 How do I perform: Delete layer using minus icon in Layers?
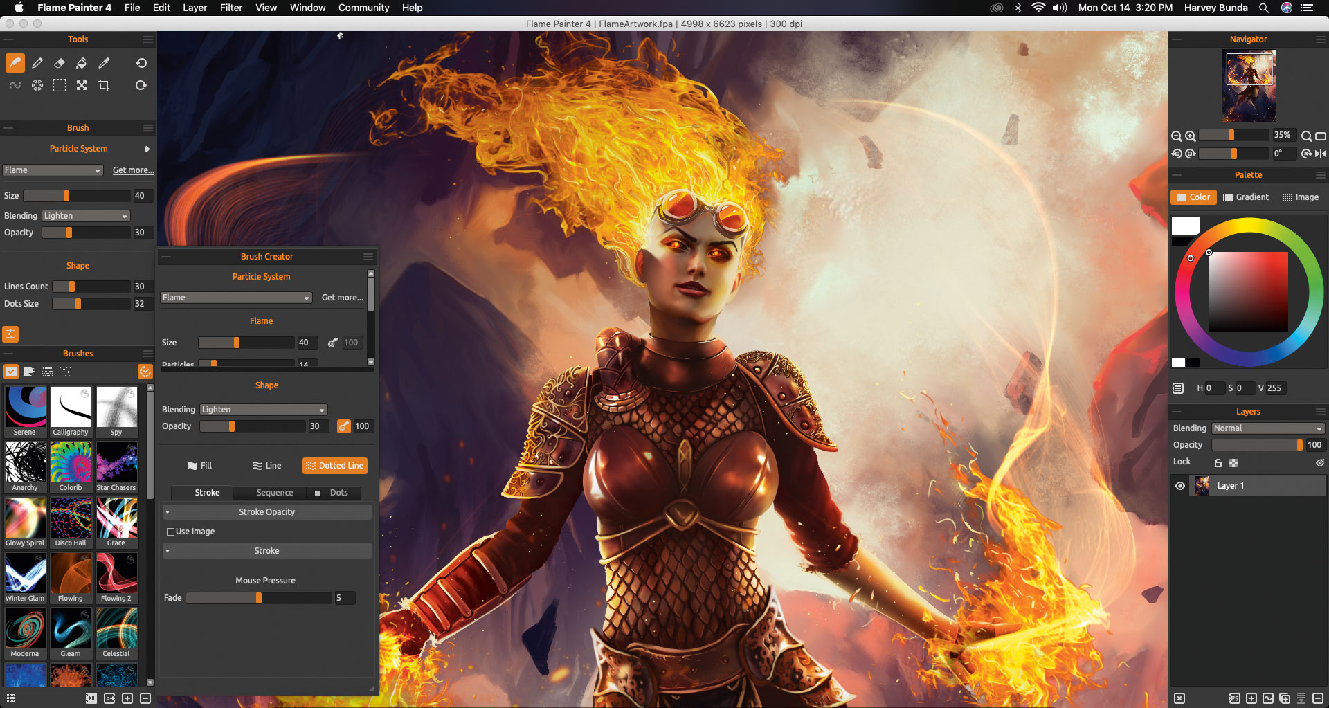pyautogui.click(x=1318, y=698)
